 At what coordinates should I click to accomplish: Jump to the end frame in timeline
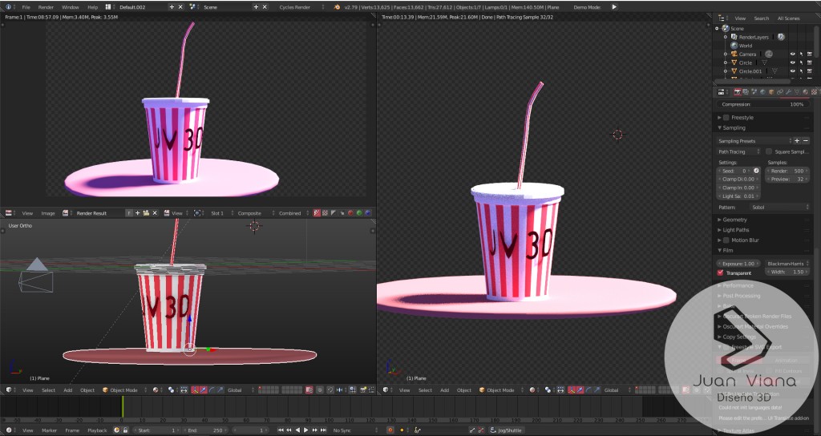(x=324, y=430)
